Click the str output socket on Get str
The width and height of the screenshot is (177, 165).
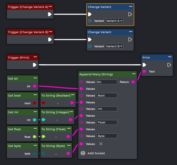pyautogui.click(x=35, y=86)
